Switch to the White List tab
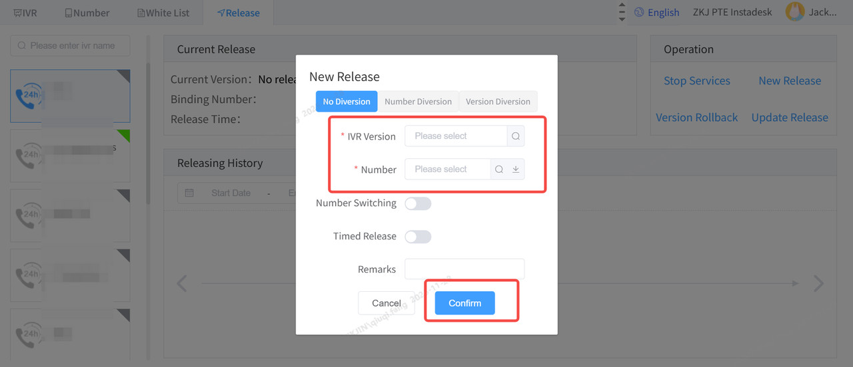Viewport: 853px width, 367px height. [163, 13]
